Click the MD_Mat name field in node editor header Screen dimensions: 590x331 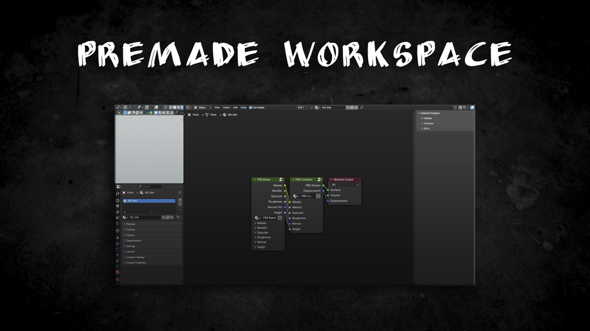tap(333, 108)
